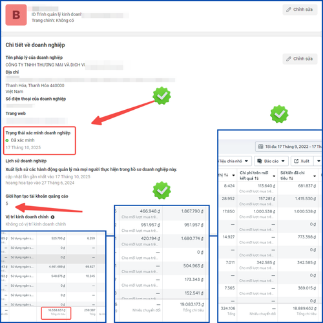Click cell 466.948 đ in middle table
Image resolution: width=323 pixels, height=323 pixels.
(x=150, y=211)
